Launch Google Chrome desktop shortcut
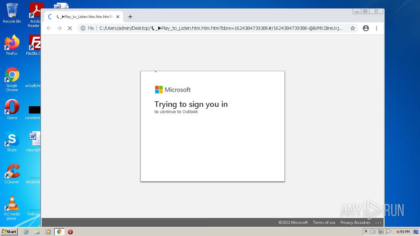This screenshot has height=236, width=420. [x=12, y=79]
